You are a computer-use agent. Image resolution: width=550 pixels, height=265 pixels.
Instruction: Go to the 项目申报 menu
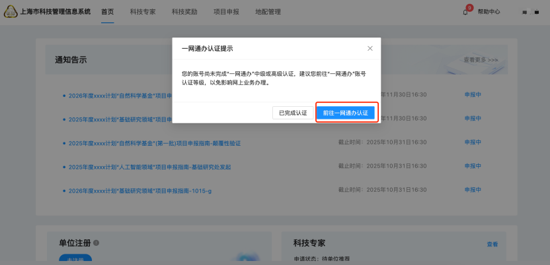226,12
